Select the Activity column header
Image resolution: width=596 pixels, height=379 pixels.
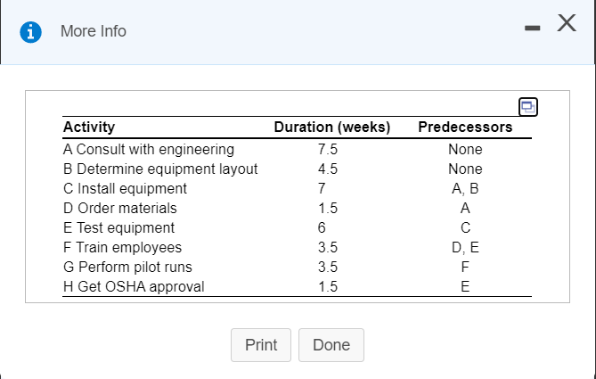pos(89,127)
